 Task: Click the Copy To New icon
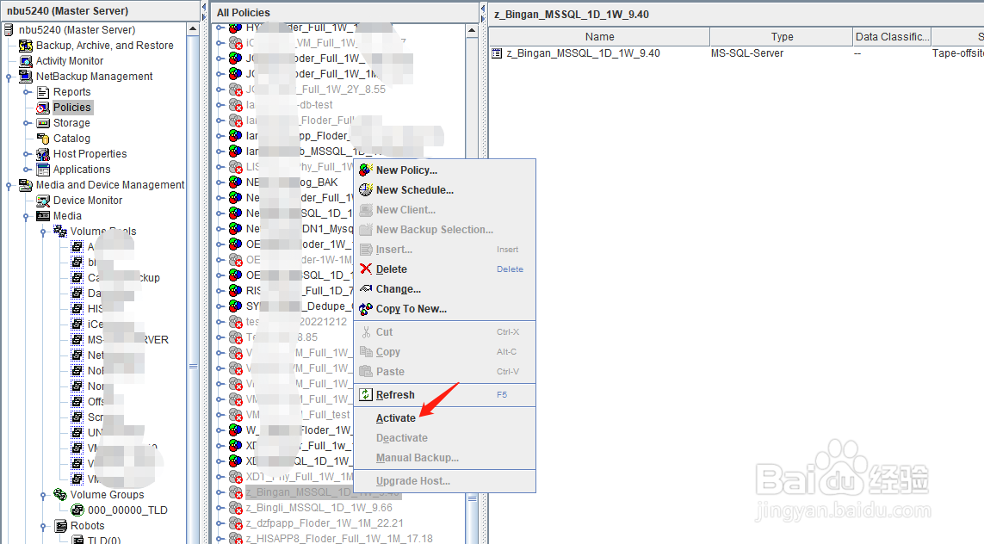coord(365,308)
